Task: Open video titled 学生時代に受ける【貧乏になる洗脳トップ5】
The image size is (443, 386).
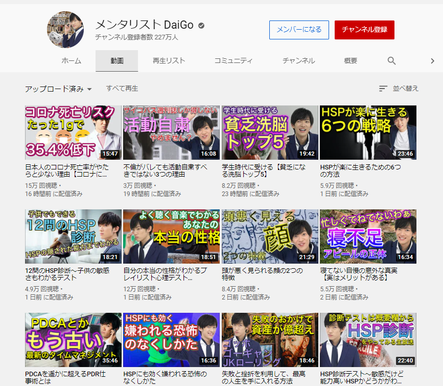Action: click(264, 170)
